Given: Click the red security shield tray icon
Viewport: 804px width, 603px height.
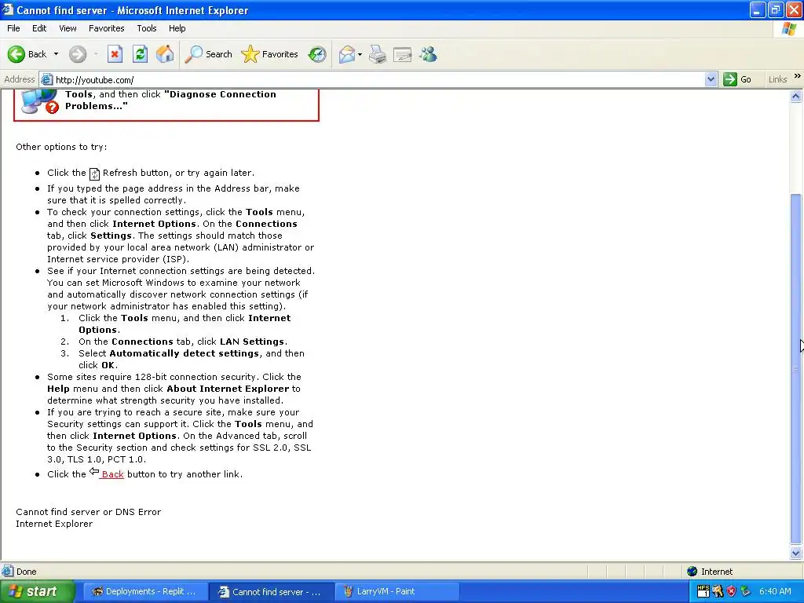Looking at the screenshot, I should coord(732,591).
